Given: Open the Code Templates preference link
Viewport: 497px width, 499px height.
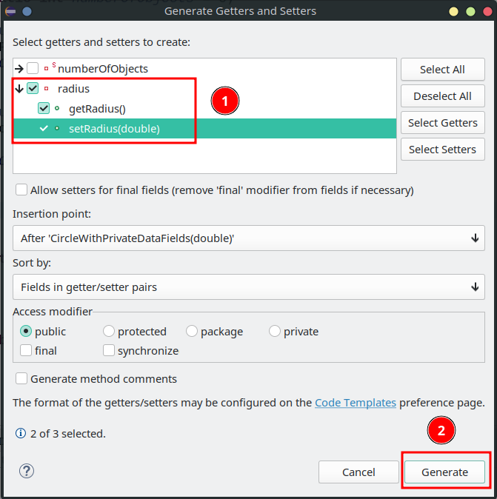Looking at the screenshot, I should point(356,403).
